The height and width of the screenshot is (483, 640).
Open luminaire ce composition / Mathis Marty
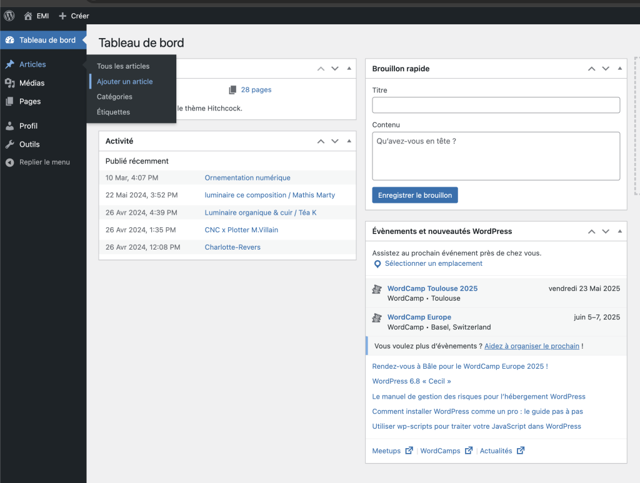tap(270, 195)
